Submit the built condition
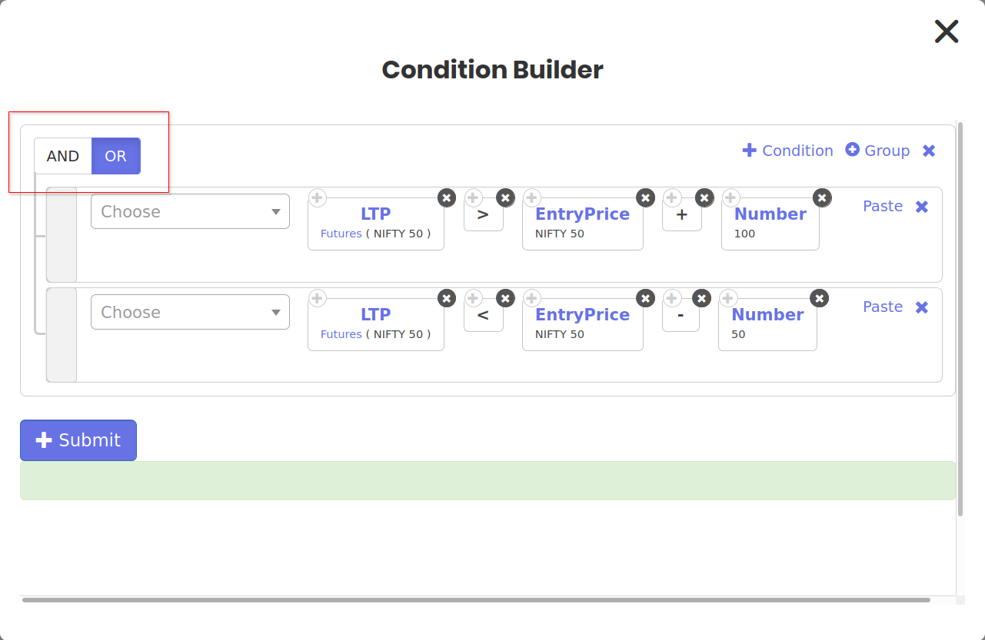The width and height of the screenshot is (985, 640). point(78,440)
